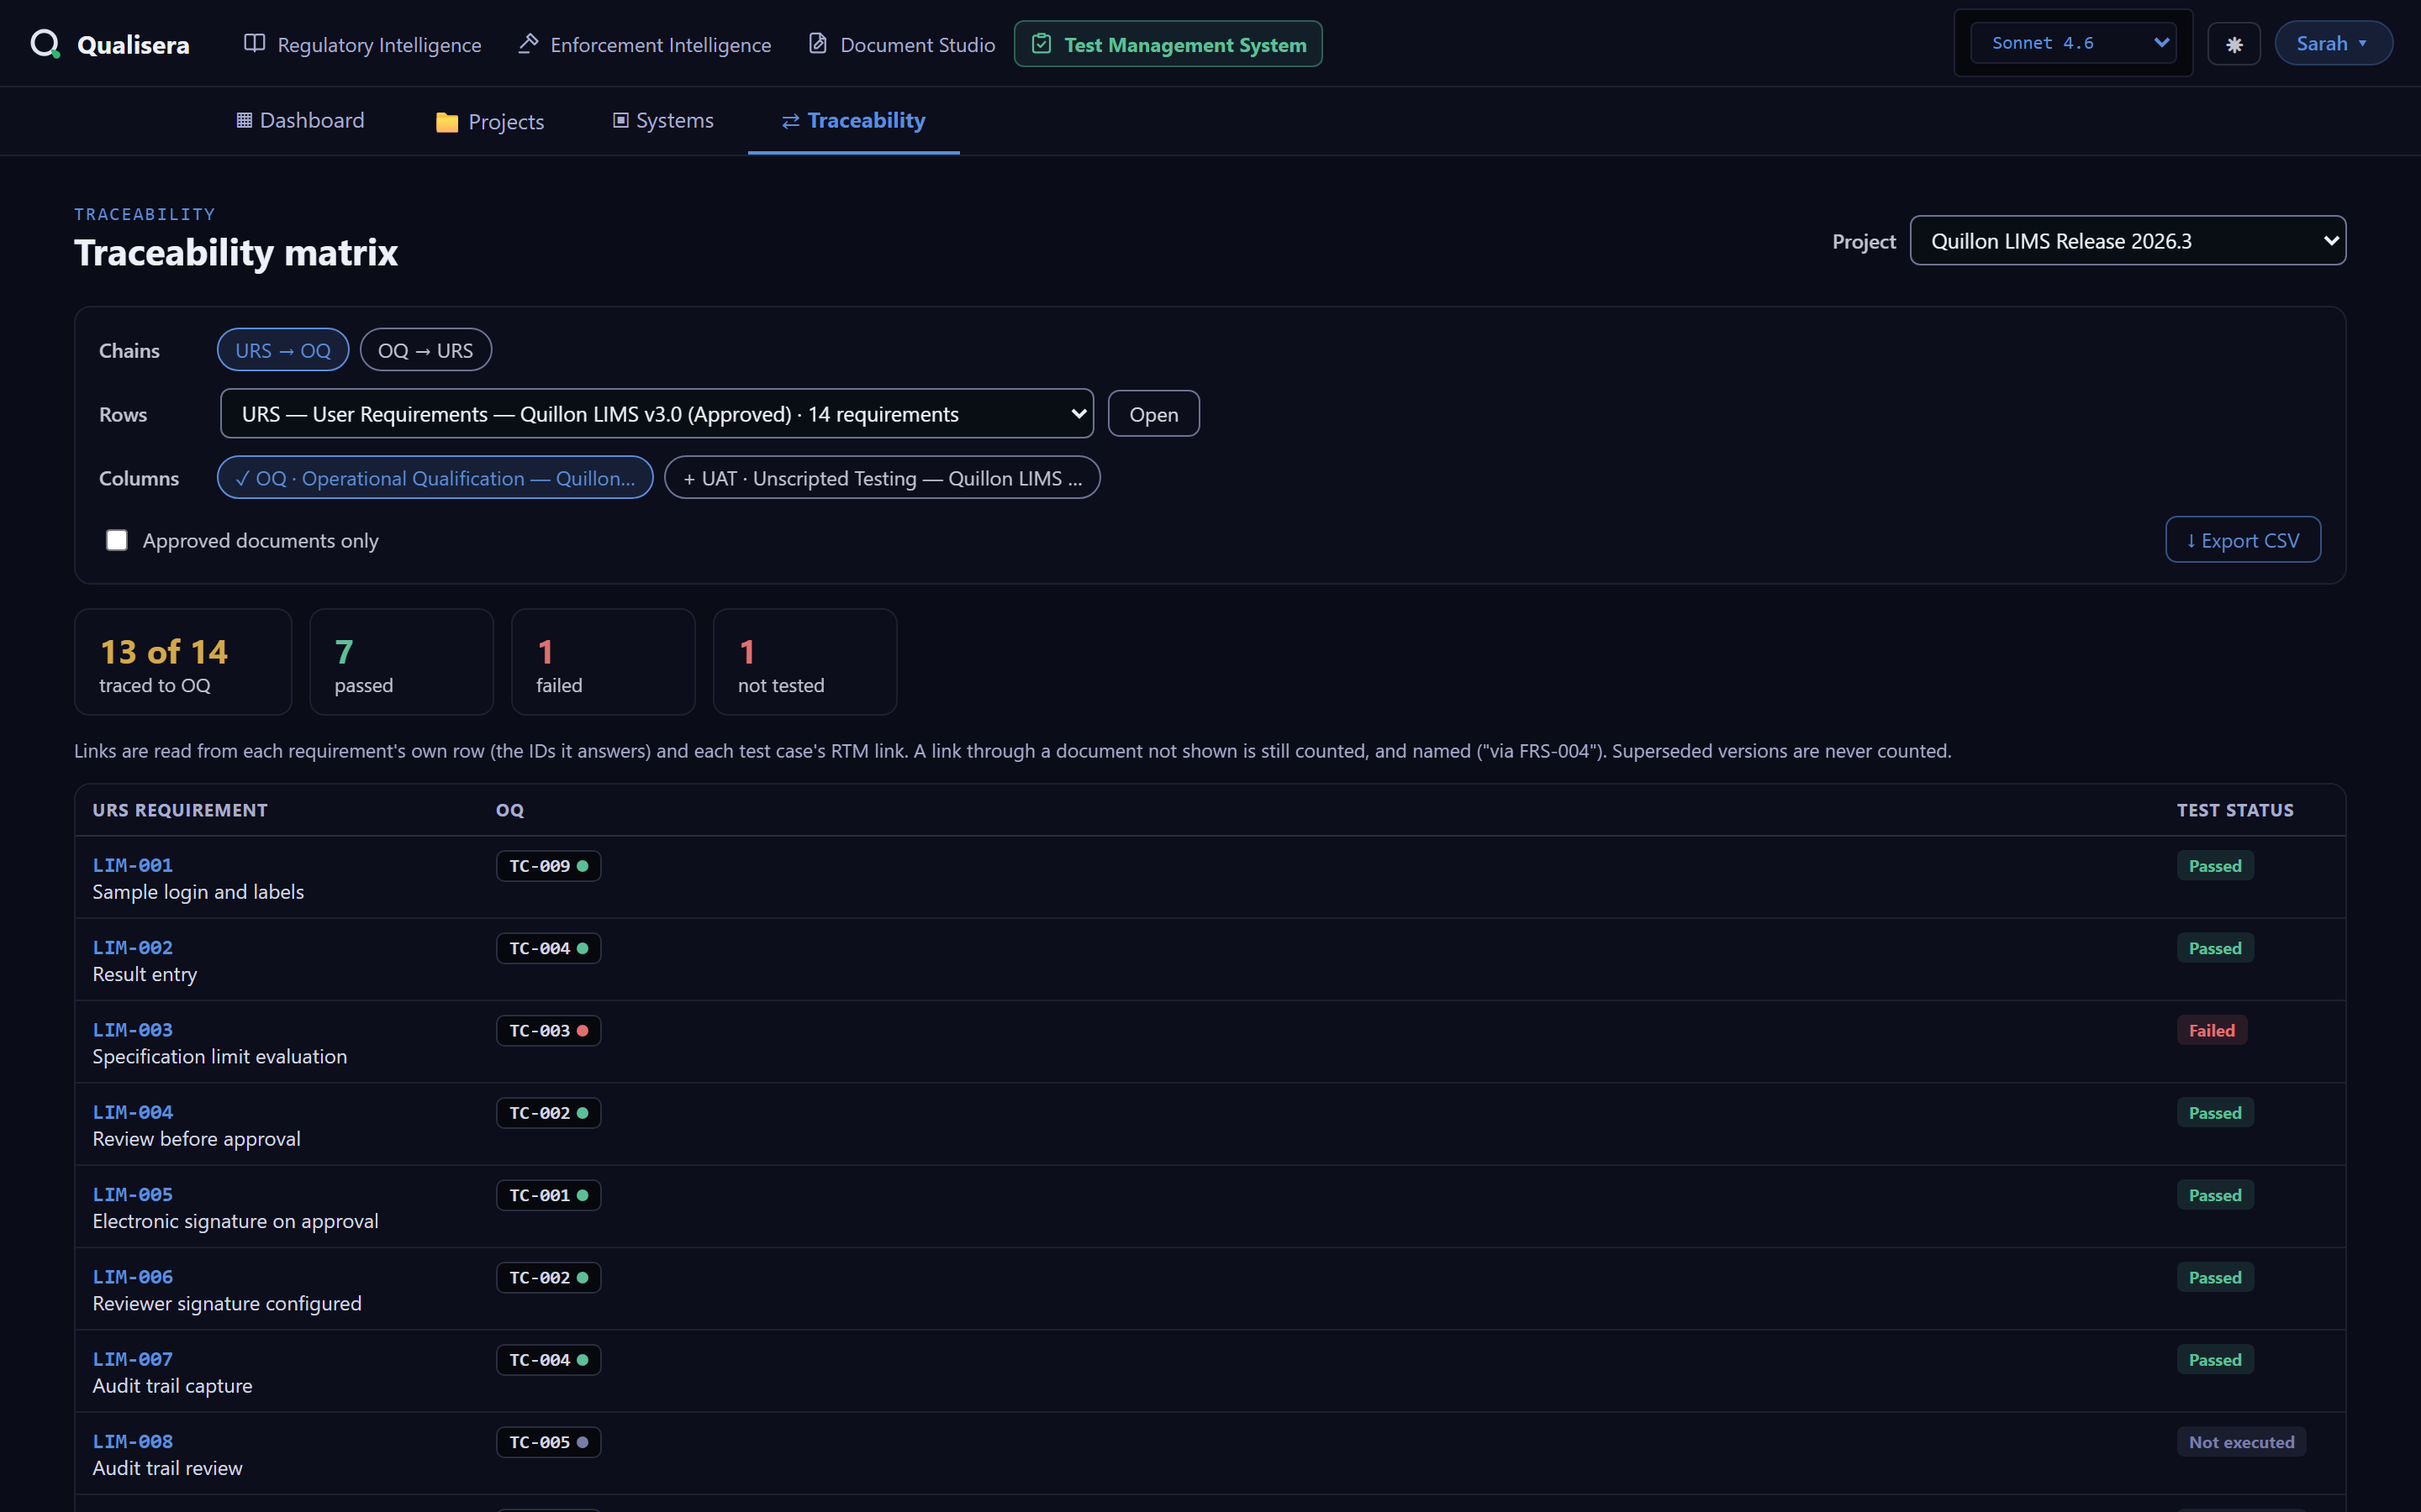The height and width of the screenshot is (1512, 2421).
Task: Export the matrix as CSV
Action: (x=2243, y=540)
